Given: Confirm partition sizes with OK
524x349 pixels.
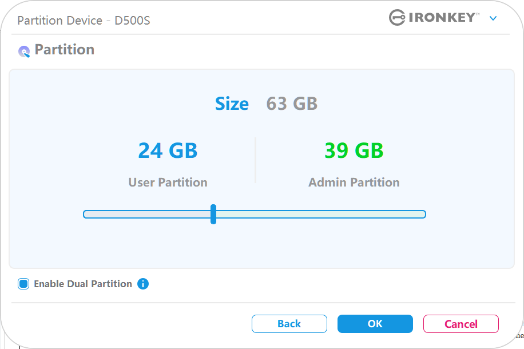Looking at the screenshot, I should pos(375,324).
